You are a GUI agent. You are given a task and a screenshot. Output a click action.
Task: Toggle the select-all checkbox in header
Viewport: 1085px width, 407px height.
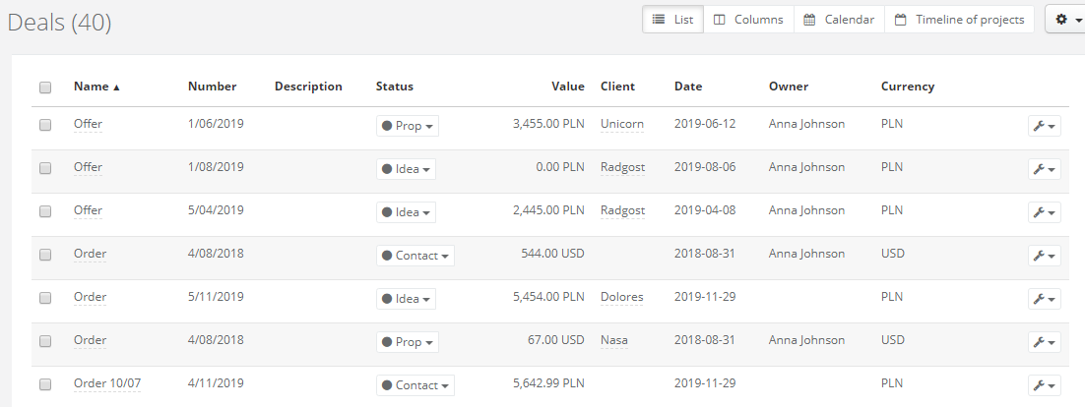pyautogui.click(x=45, y=87)
